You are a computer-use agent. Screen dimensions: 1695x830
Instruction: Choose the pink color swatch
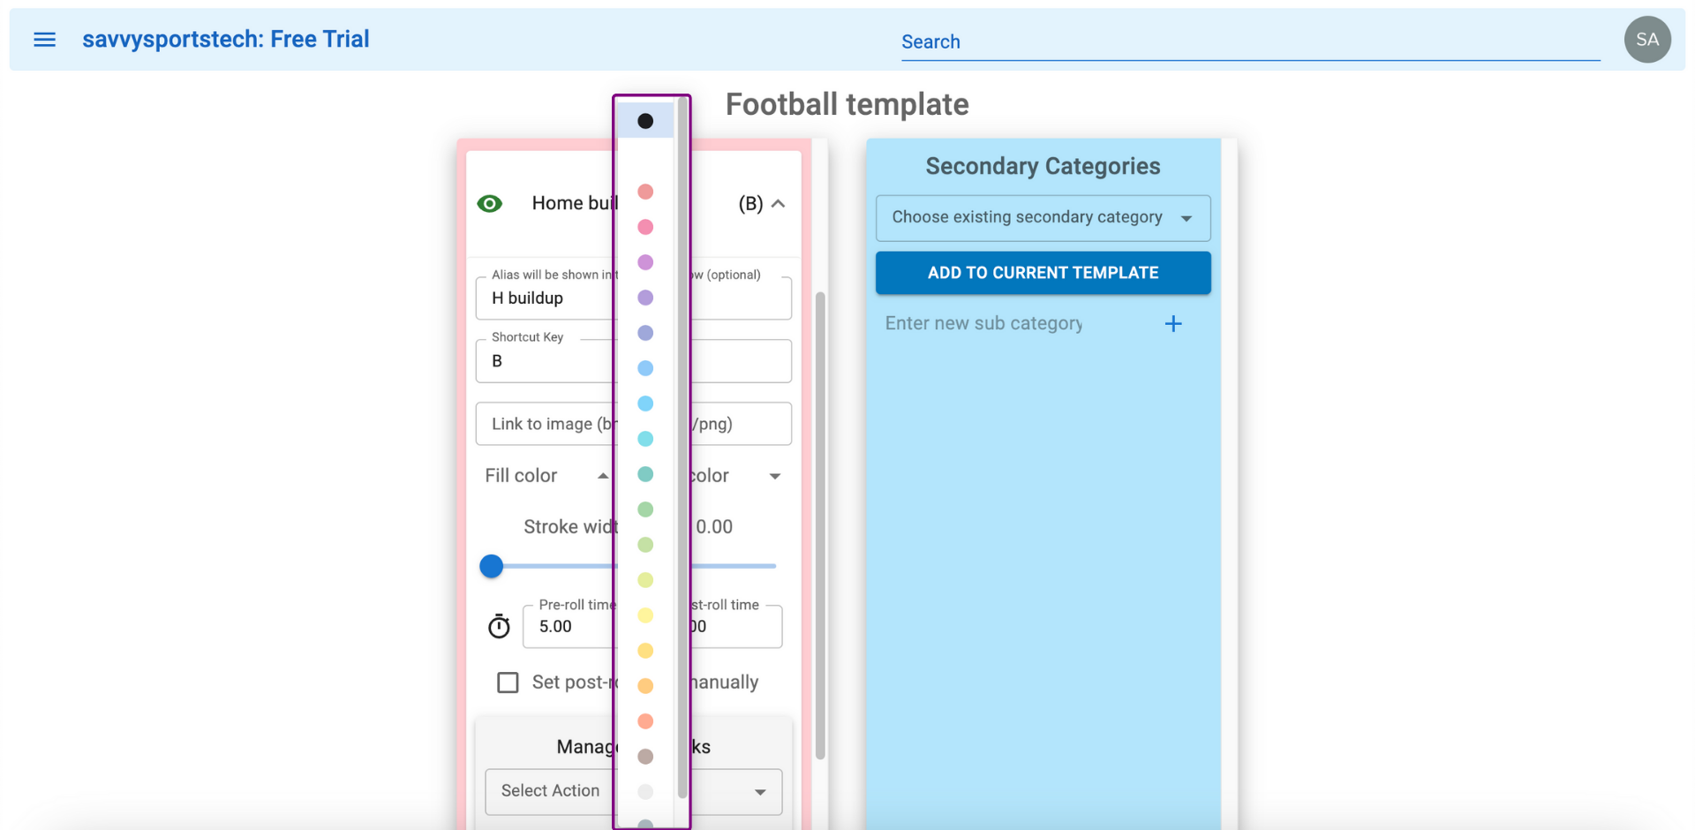click(645, 227)
